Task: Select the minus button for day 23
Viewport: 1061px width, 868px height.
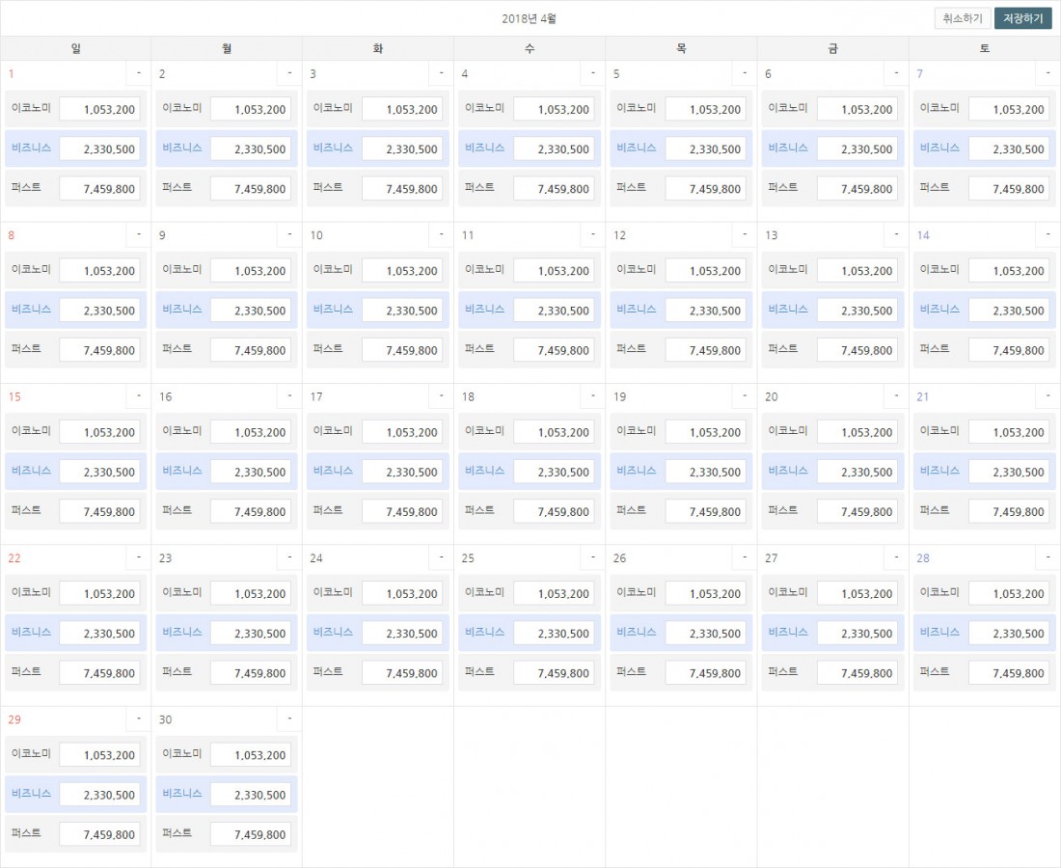Action: (x=289, y=557)
